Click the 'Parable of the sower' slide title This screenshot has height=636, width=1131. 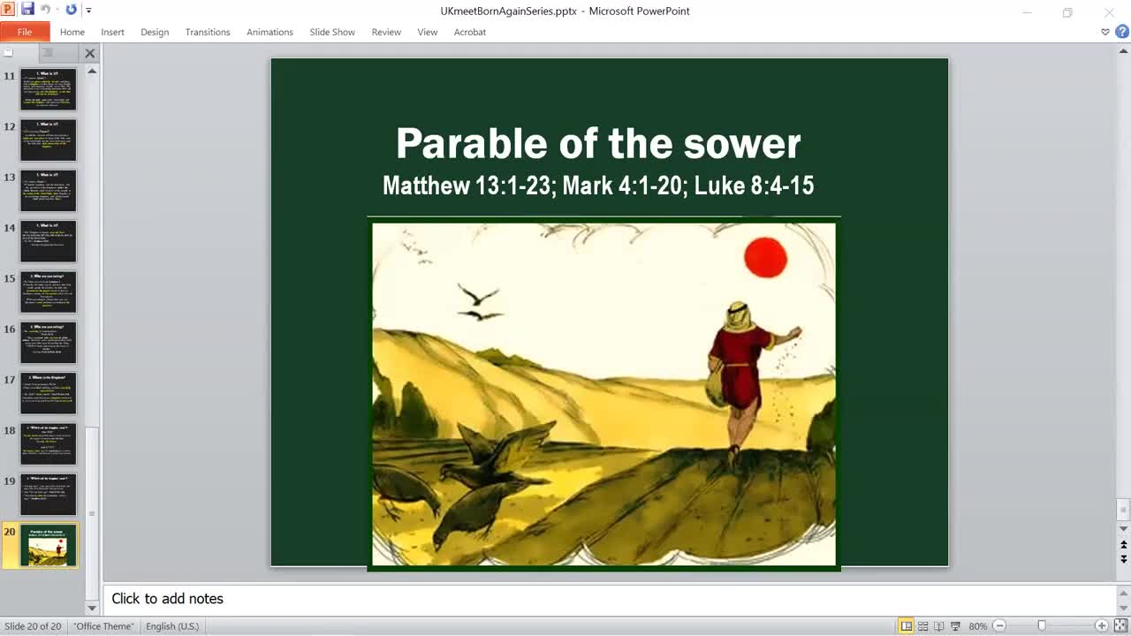click(x=598, y=143)
